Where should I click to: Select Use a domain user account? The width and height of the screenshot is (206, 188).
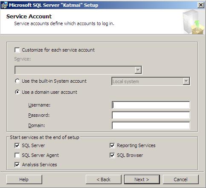pos(17,92)
